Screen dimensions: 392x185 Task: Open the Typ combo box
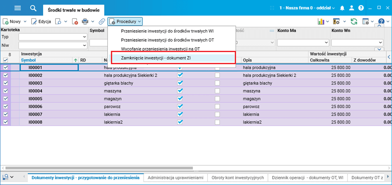pyautogui.click(x=53, y=37)
